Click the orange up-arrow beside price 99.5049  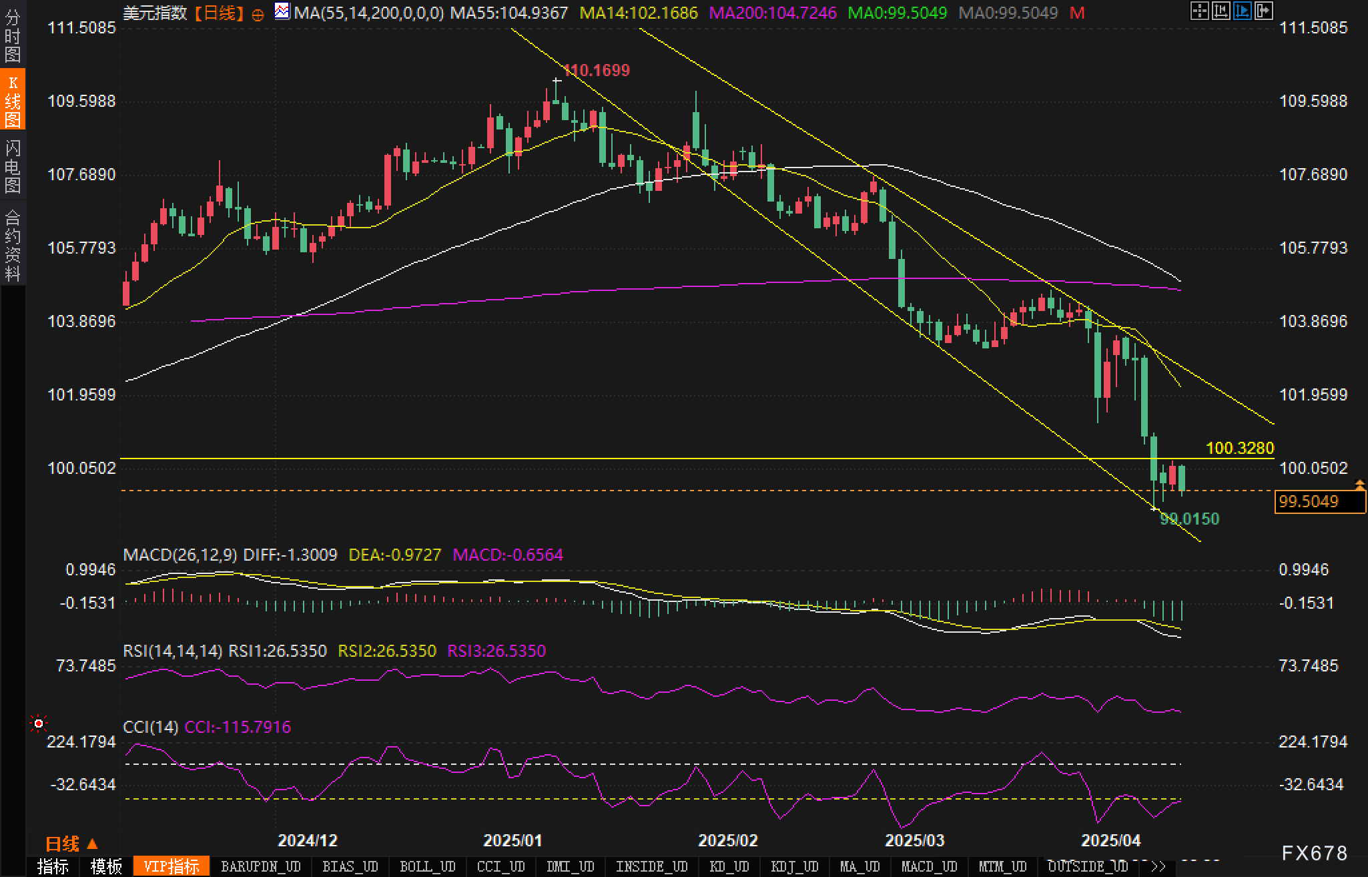click(1359, 483)
